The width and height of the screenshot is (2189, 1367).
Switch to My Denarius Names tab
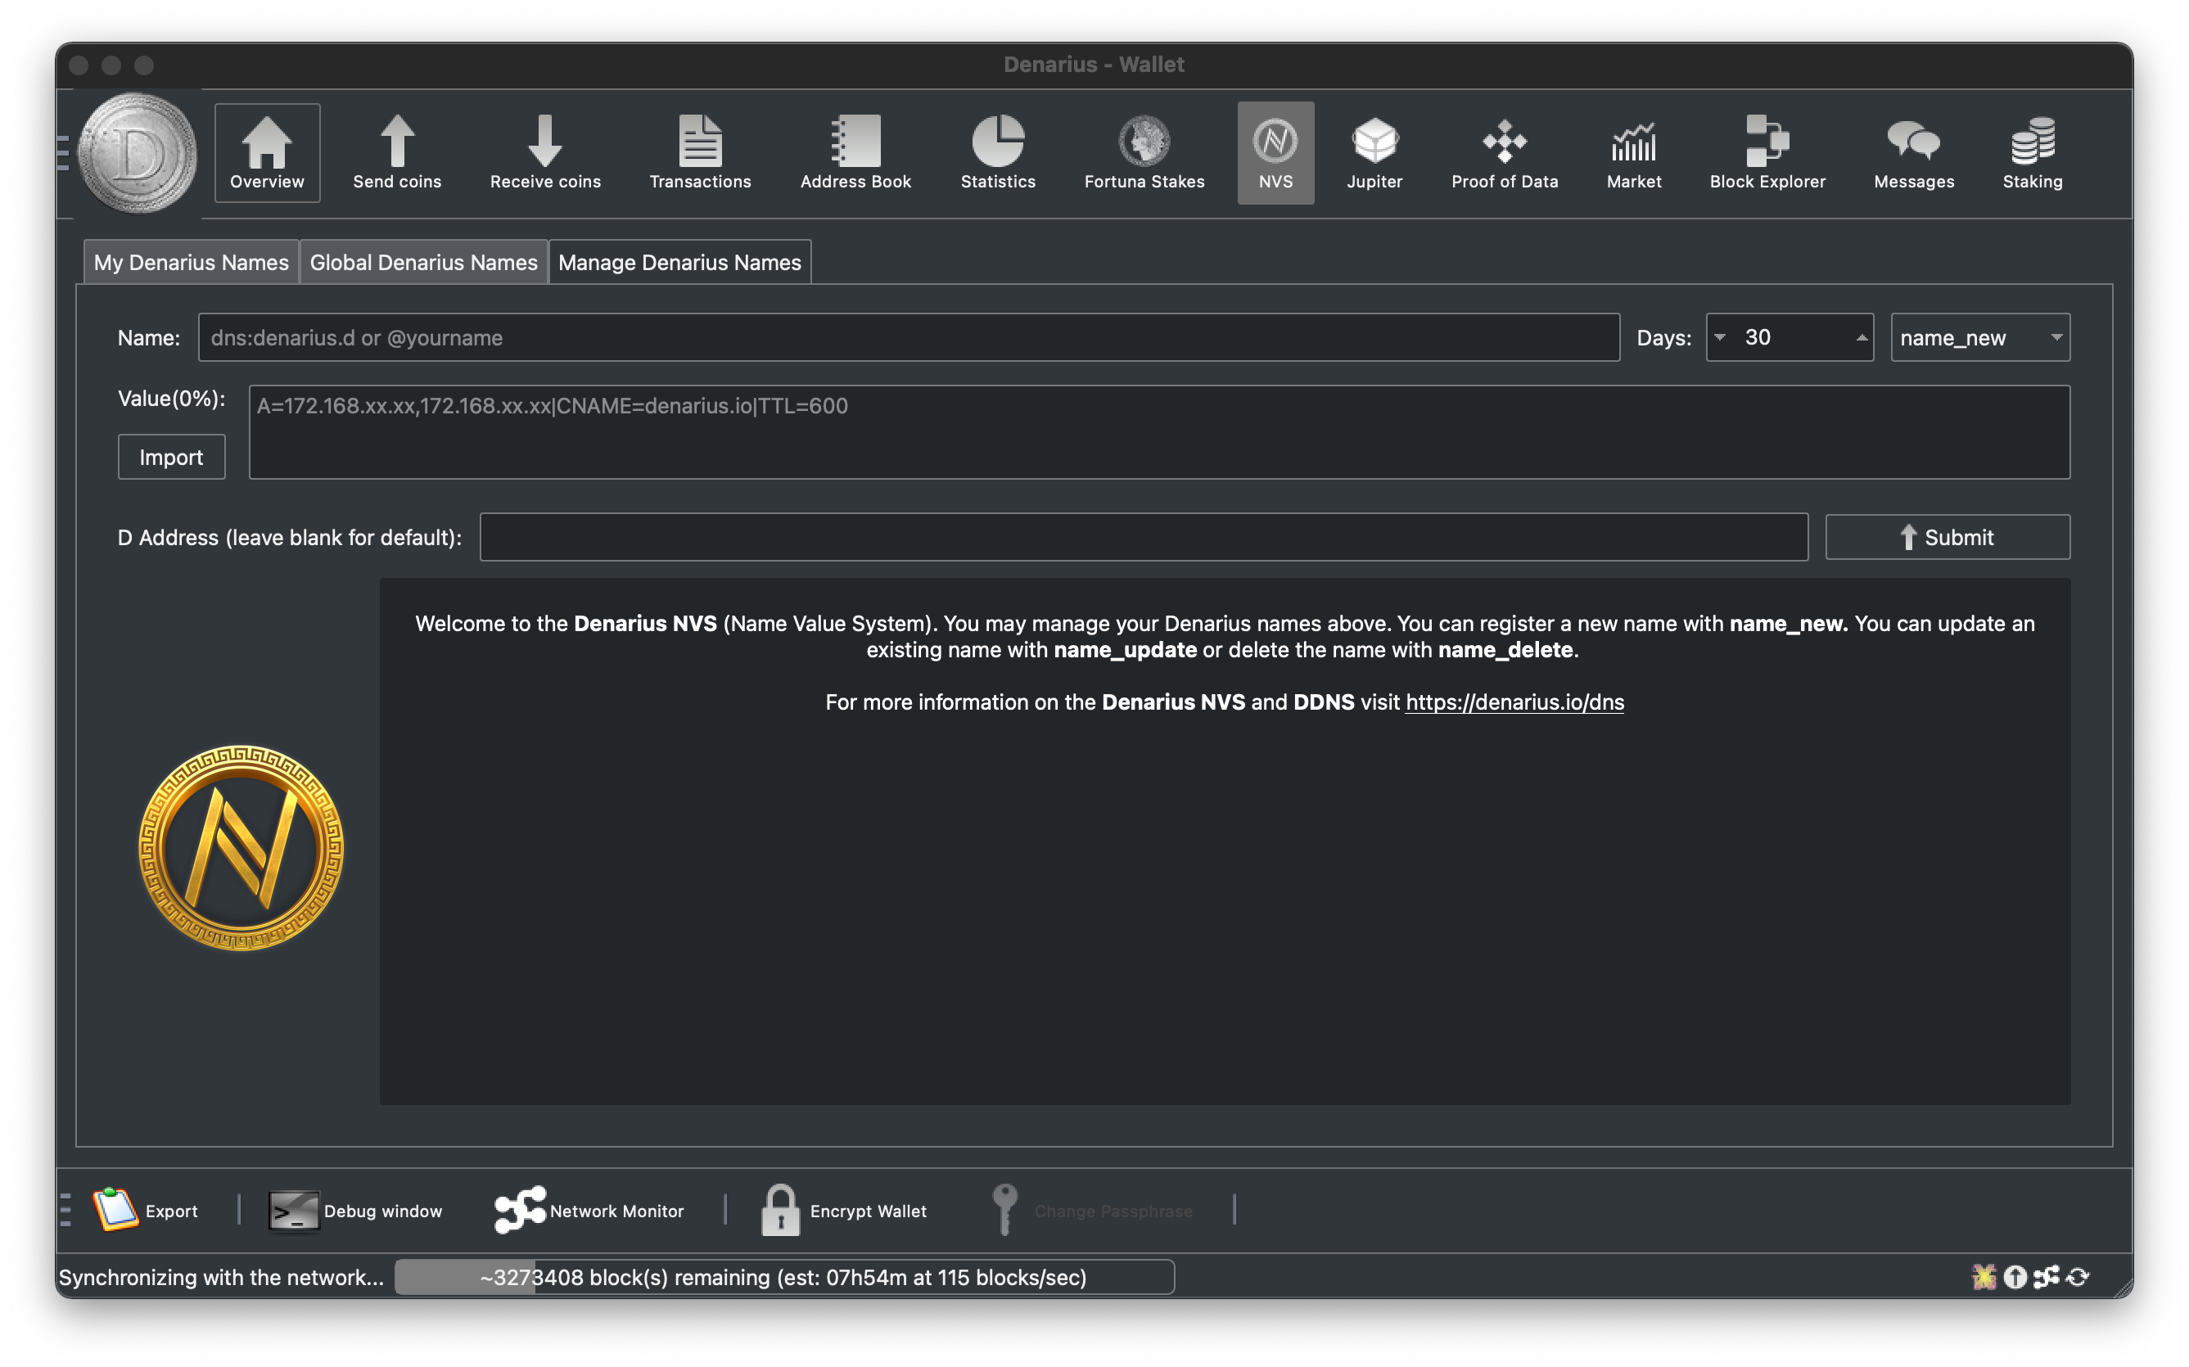click(x=191, y=262)
